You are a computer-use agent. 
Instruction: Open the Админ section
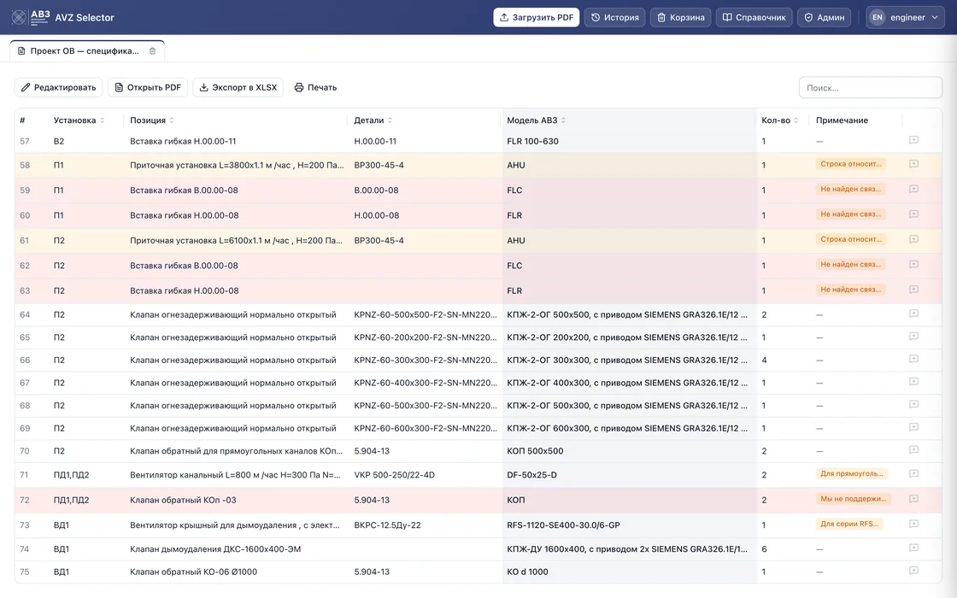click(x=825, y=18)
